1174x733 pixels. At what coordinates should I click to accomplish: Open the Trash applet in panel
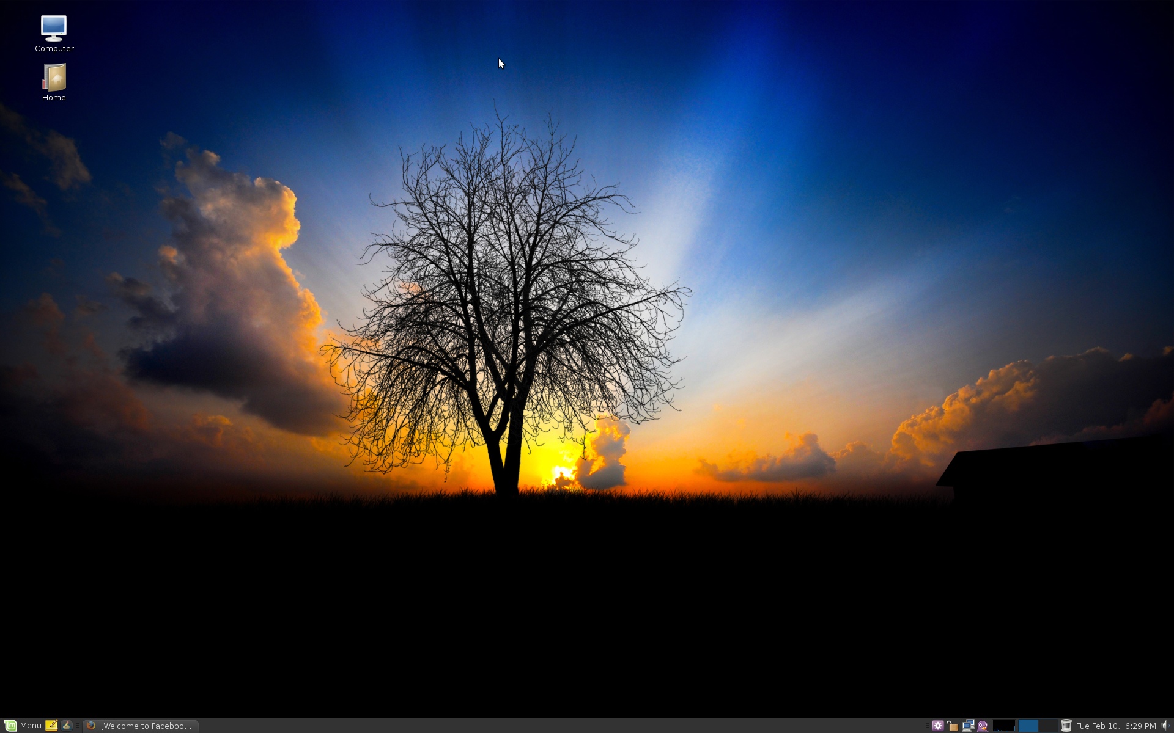(x=1066, y=726)
